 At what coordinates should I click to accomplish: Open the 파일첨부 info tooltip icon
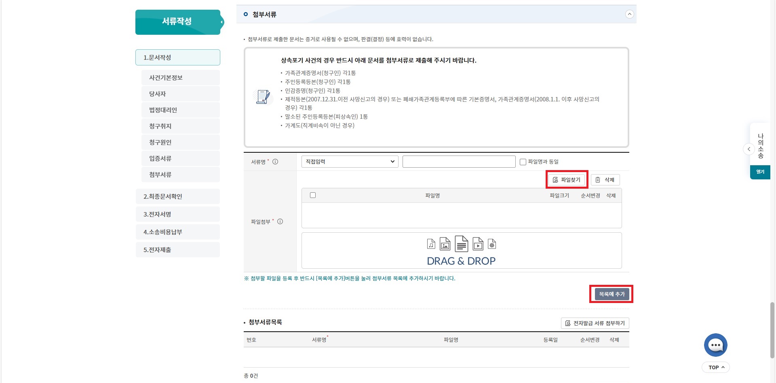(280, 222)
